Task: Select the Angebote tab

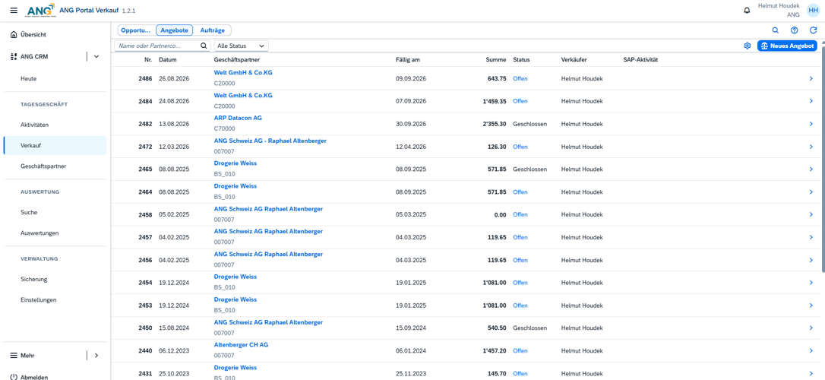Action: [175, 30]
